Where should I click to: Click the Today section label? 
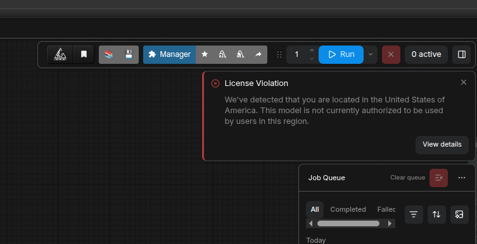pyautogui.click(x=315, y=240)
